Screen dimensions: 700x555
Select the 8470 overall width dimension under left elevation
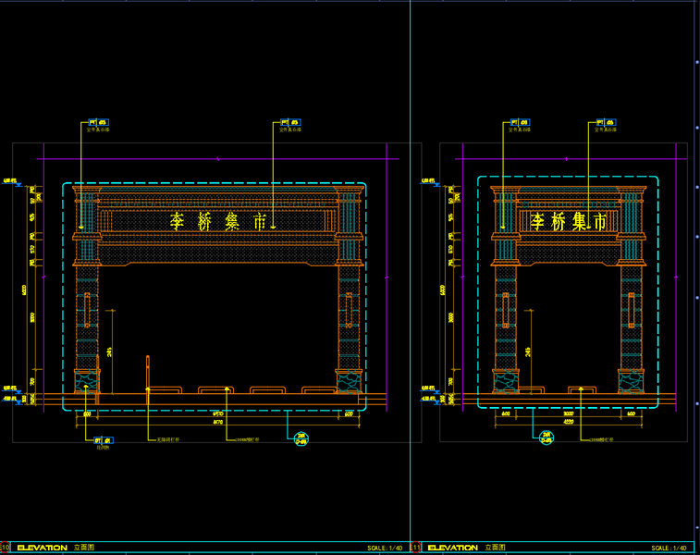click(218, 422)
